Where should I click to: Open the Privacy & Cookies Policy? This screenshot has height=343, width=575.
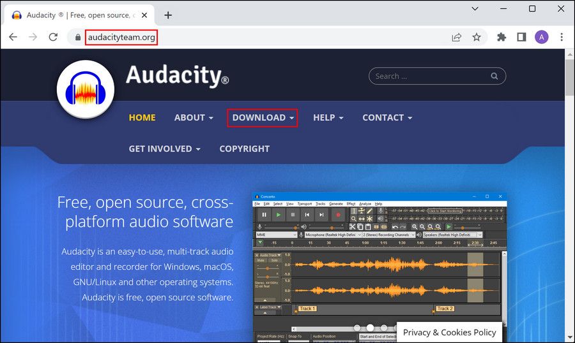[449, 332]
